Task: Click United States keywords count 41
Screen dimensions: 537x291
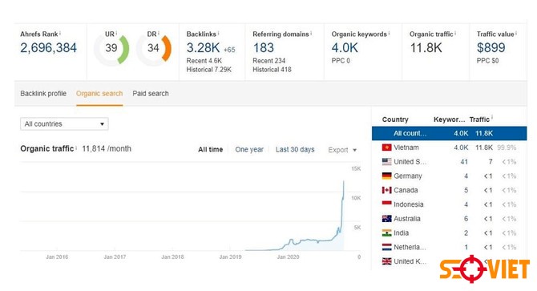Action: click(x=464, y=162)
